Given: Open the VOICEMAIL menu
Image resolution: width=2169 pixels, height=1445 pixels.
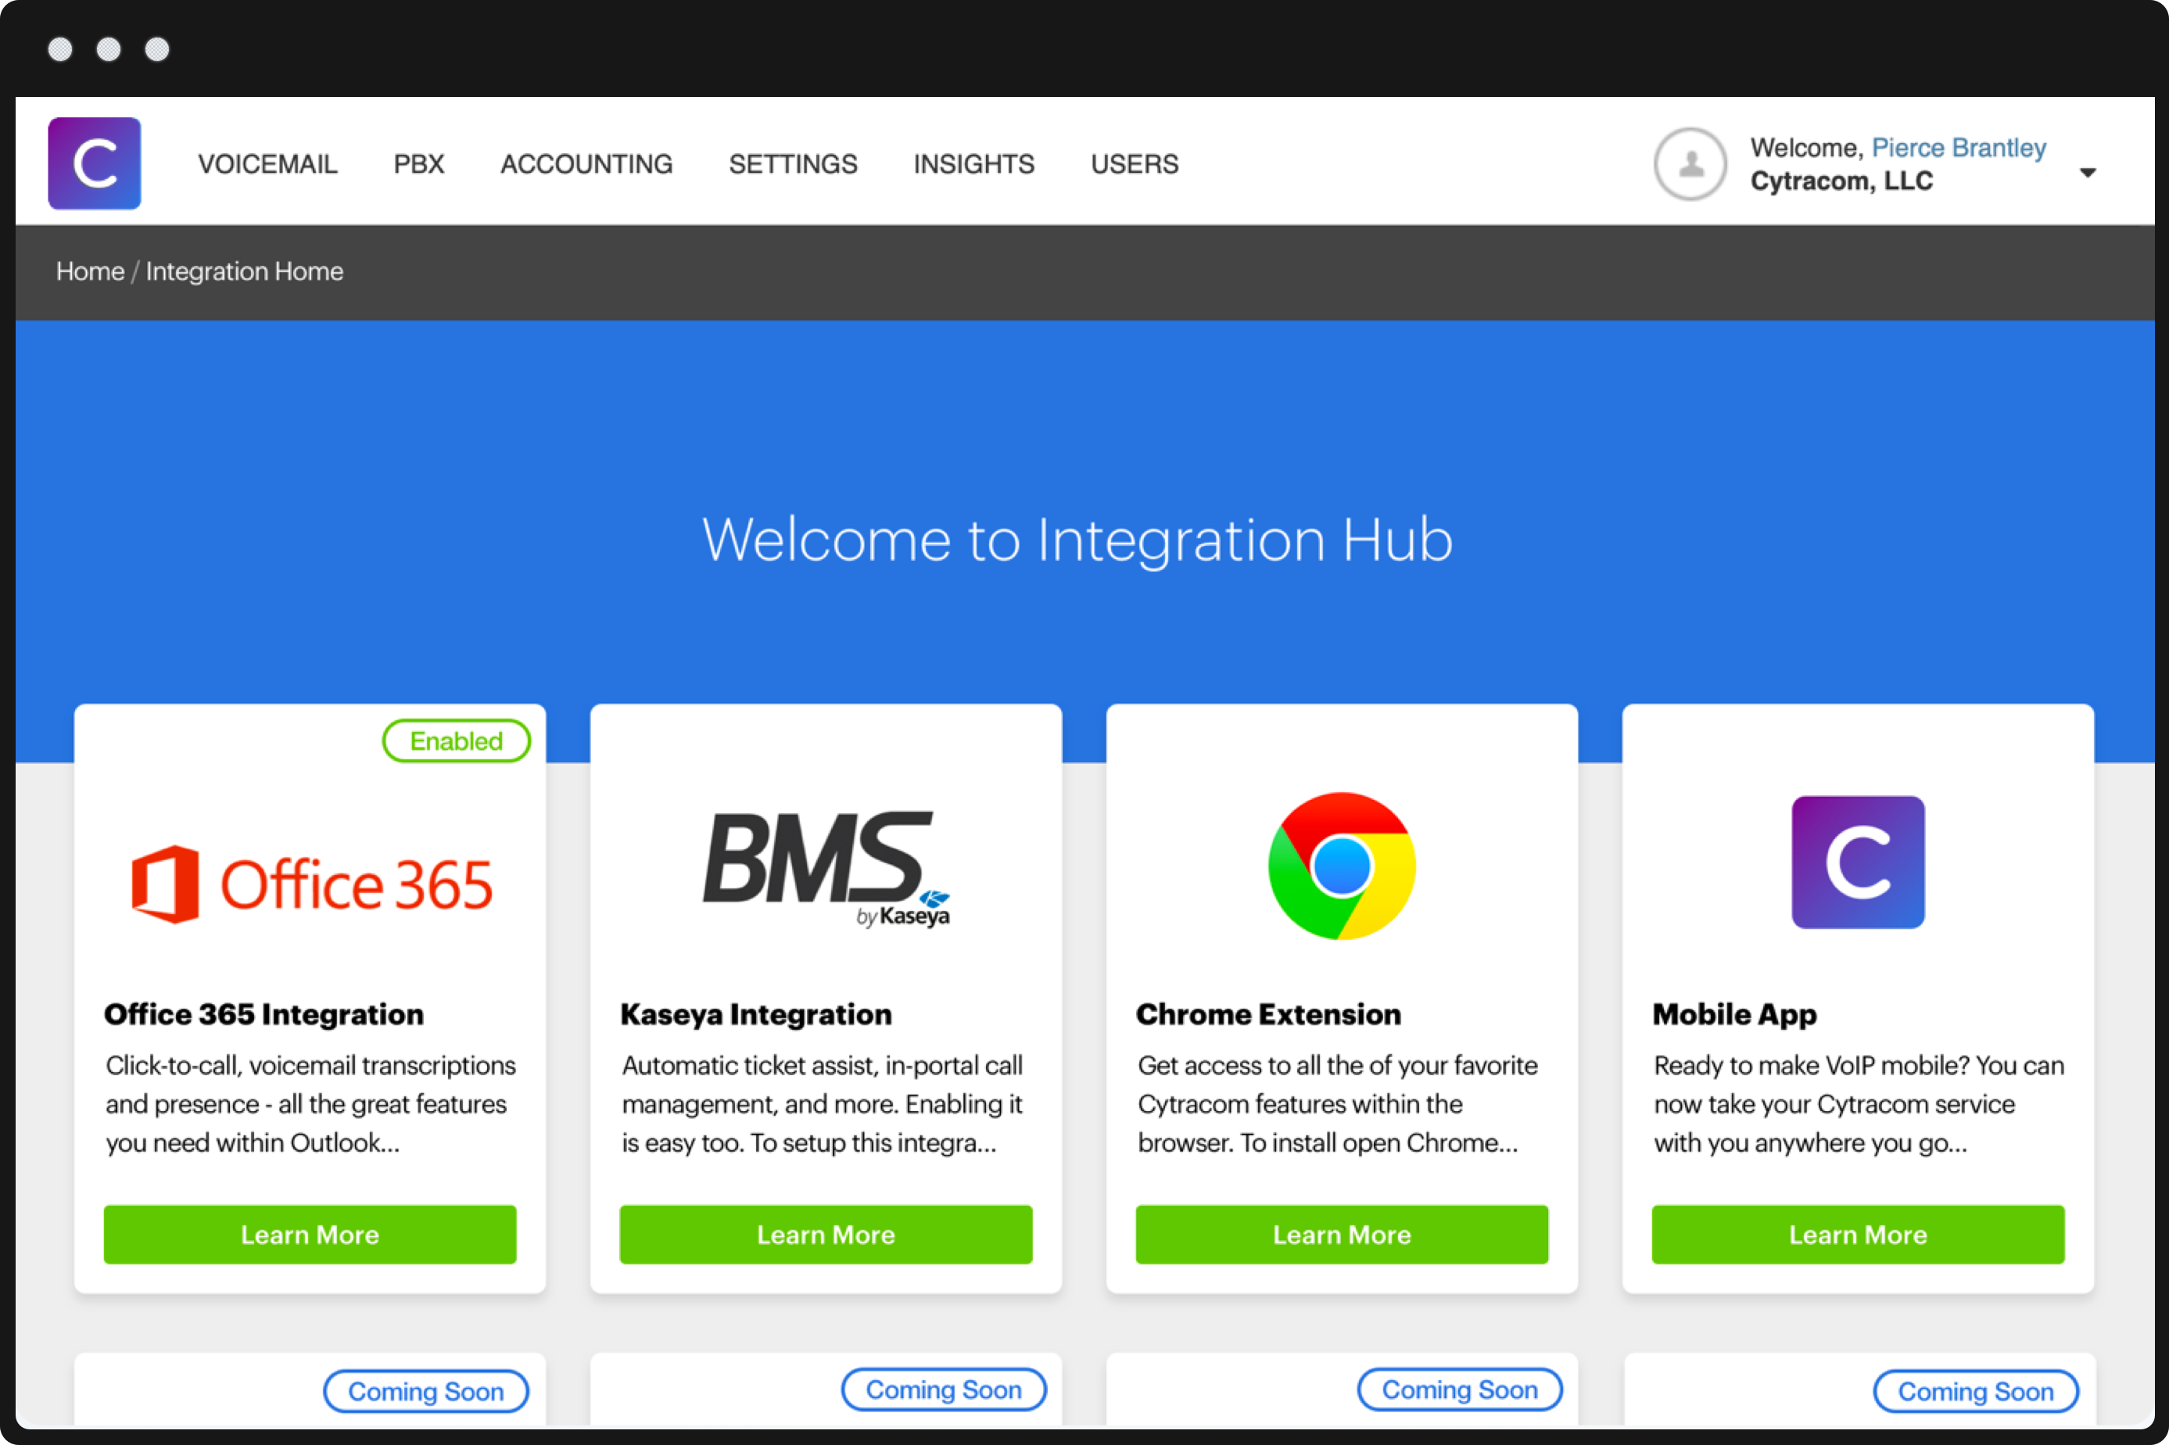Looking at the screenshot, I should 267,164.
